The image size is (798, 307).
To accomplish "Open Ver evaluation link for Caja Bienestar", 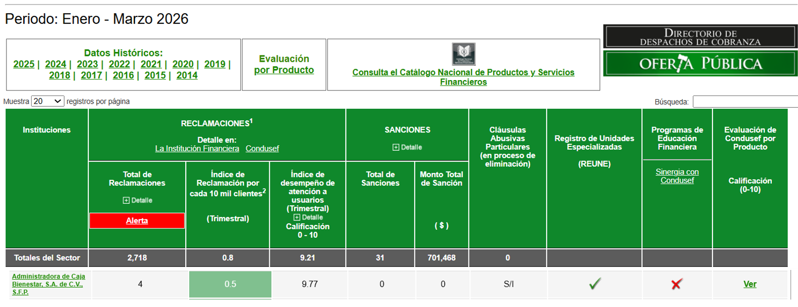I will click(x=750, y=284).
